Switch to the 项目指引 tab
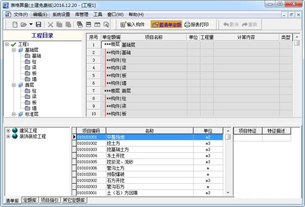This screenshot has height=207, width=305. coord(49,200)
